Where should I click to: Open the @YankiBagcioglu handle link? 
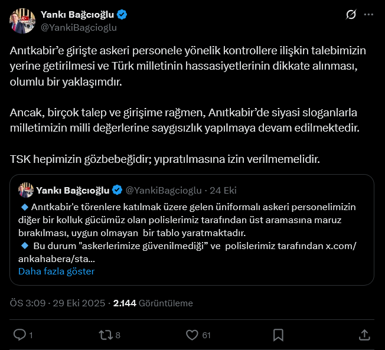click(79, 27)
